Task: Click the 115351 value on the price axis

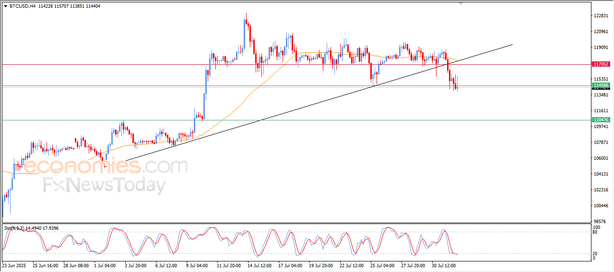Action: click(x=601, y=79)
